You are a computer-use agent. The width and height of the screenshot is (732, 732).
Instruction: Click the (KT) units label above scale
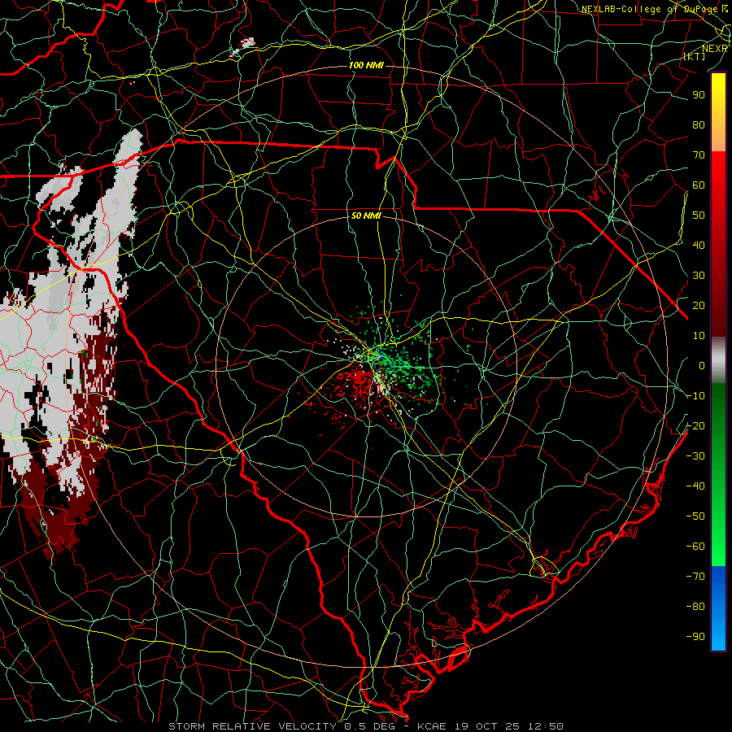[695, 56]
